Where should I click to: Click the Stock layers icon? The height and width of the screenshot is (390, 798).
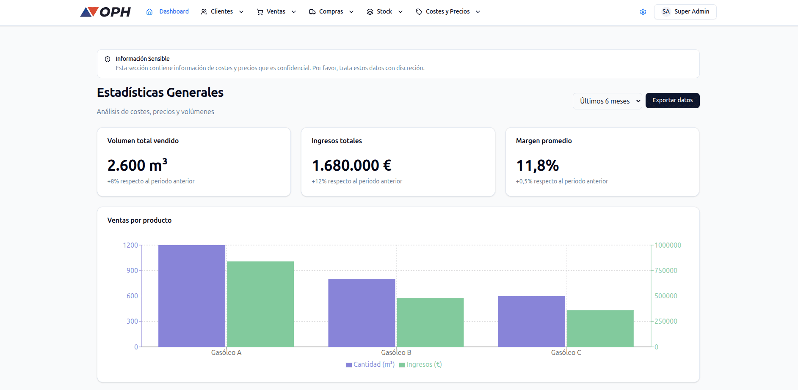pyautogui.click(x=369, y=11)
